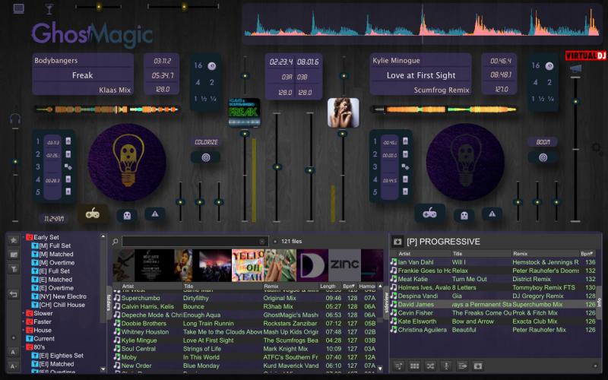The height and width of the screenshot is (380, 608).
Task: Click the cocktail glass icon at top
Action: click(49, 8)
